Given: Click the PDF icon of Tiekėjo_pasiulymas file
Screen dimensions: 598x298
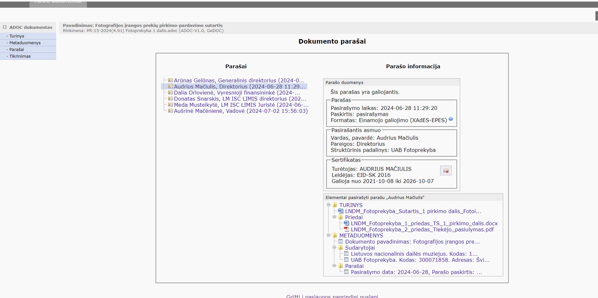Looking at the screenshot, I should [346, 229].
